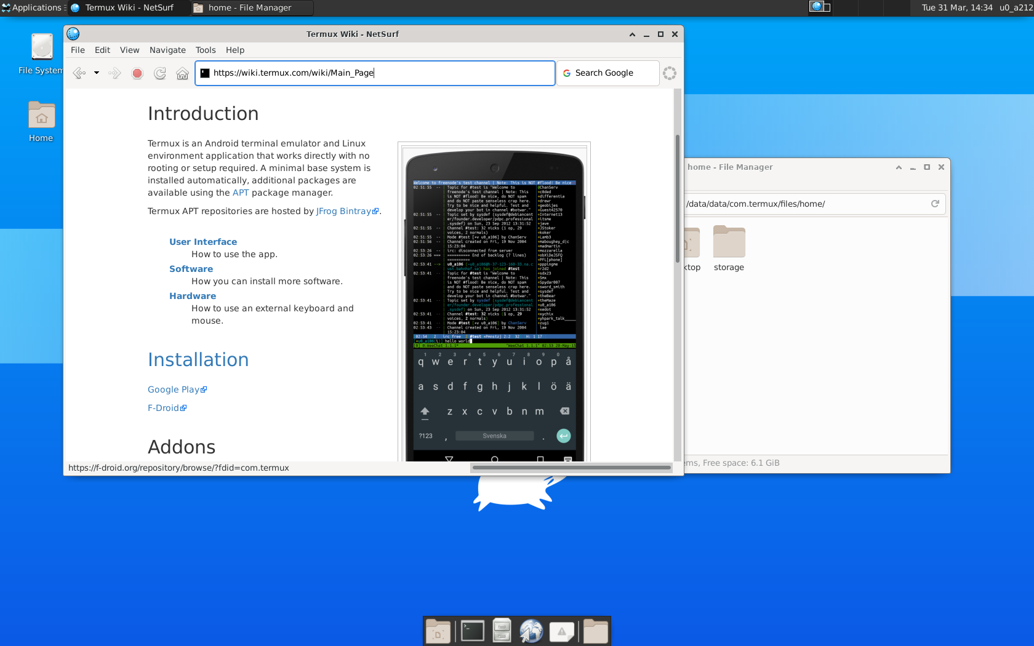Click the reload arrow in File Manager's path bar
1034x646 pixels.
935,204
